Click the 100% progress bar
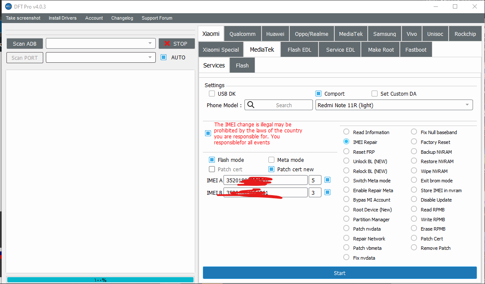Image resolution: width=485 pixels, height=284 pixels. click(x=100, y=280)
